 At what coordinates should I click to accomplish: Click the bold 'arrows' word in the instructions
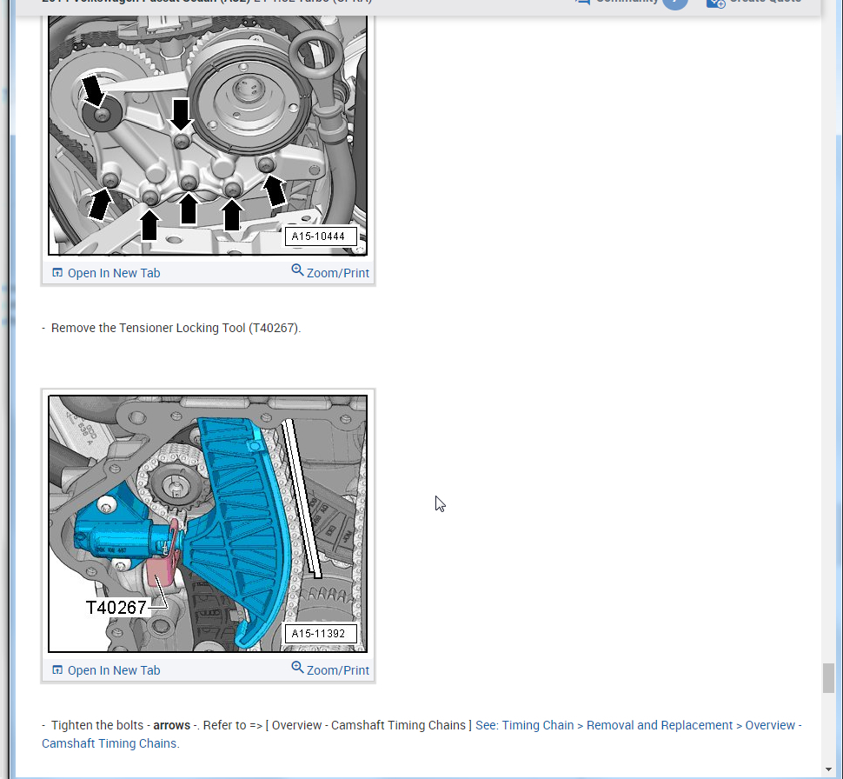point(171,725)
